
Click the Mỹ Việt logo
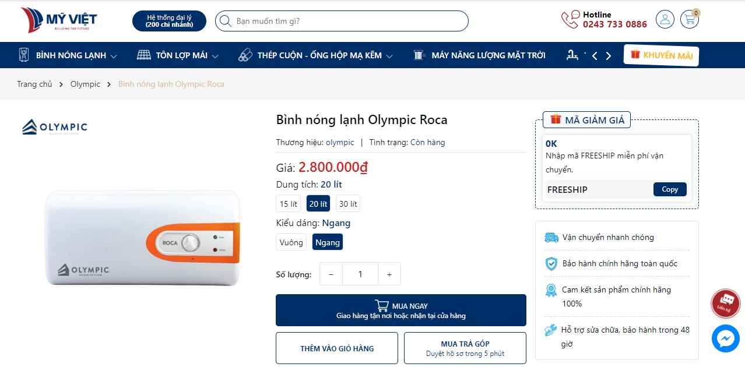pyautogui.click(x=58, y=20)
